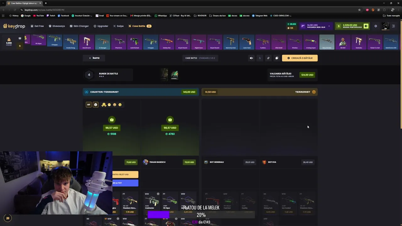This screenshot has width=402, height=226.
Task: Open the user profile avatar
Action: pos(385,26)
